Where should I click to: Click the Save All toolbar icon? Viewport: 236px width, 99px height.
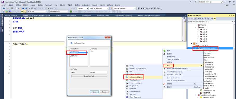coord(26,8)
